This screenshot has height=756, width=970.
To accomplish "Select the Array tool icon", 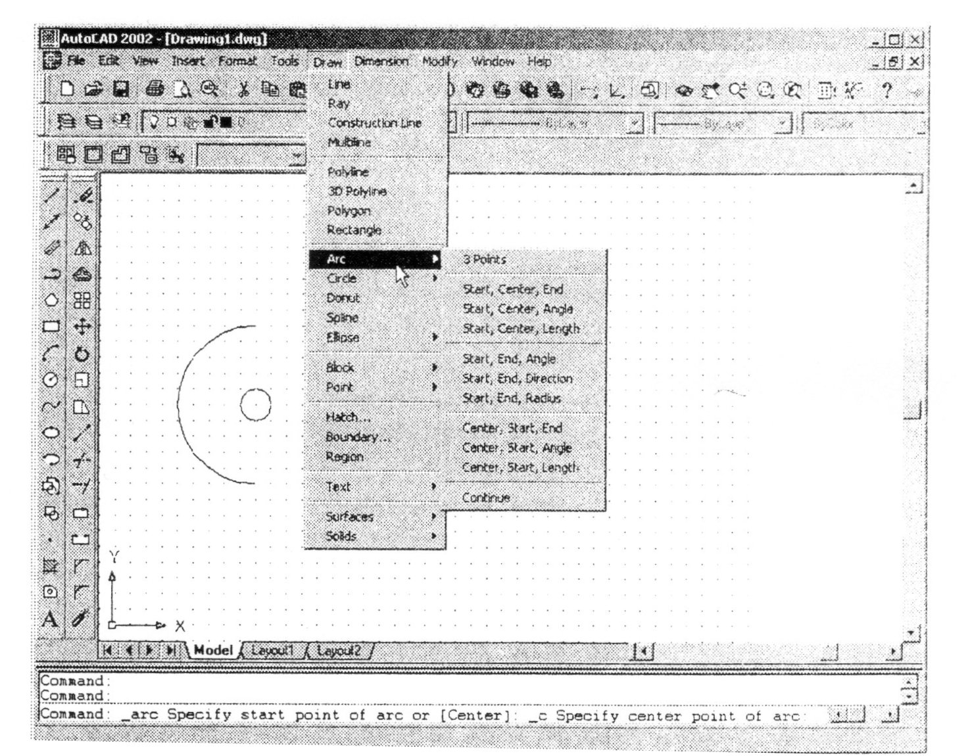I will point(82,300).
